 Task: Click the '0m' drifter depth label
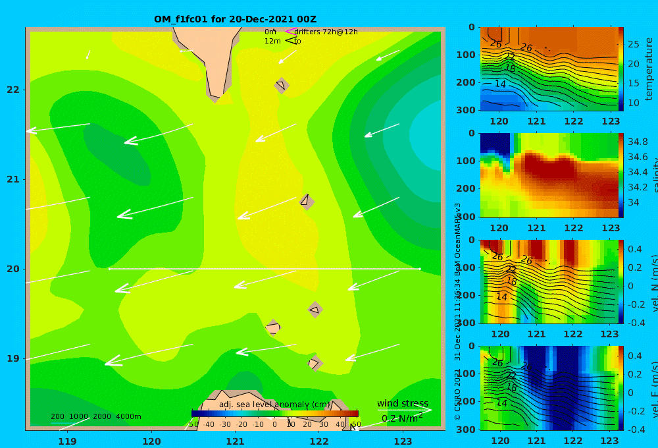point(270,32)
